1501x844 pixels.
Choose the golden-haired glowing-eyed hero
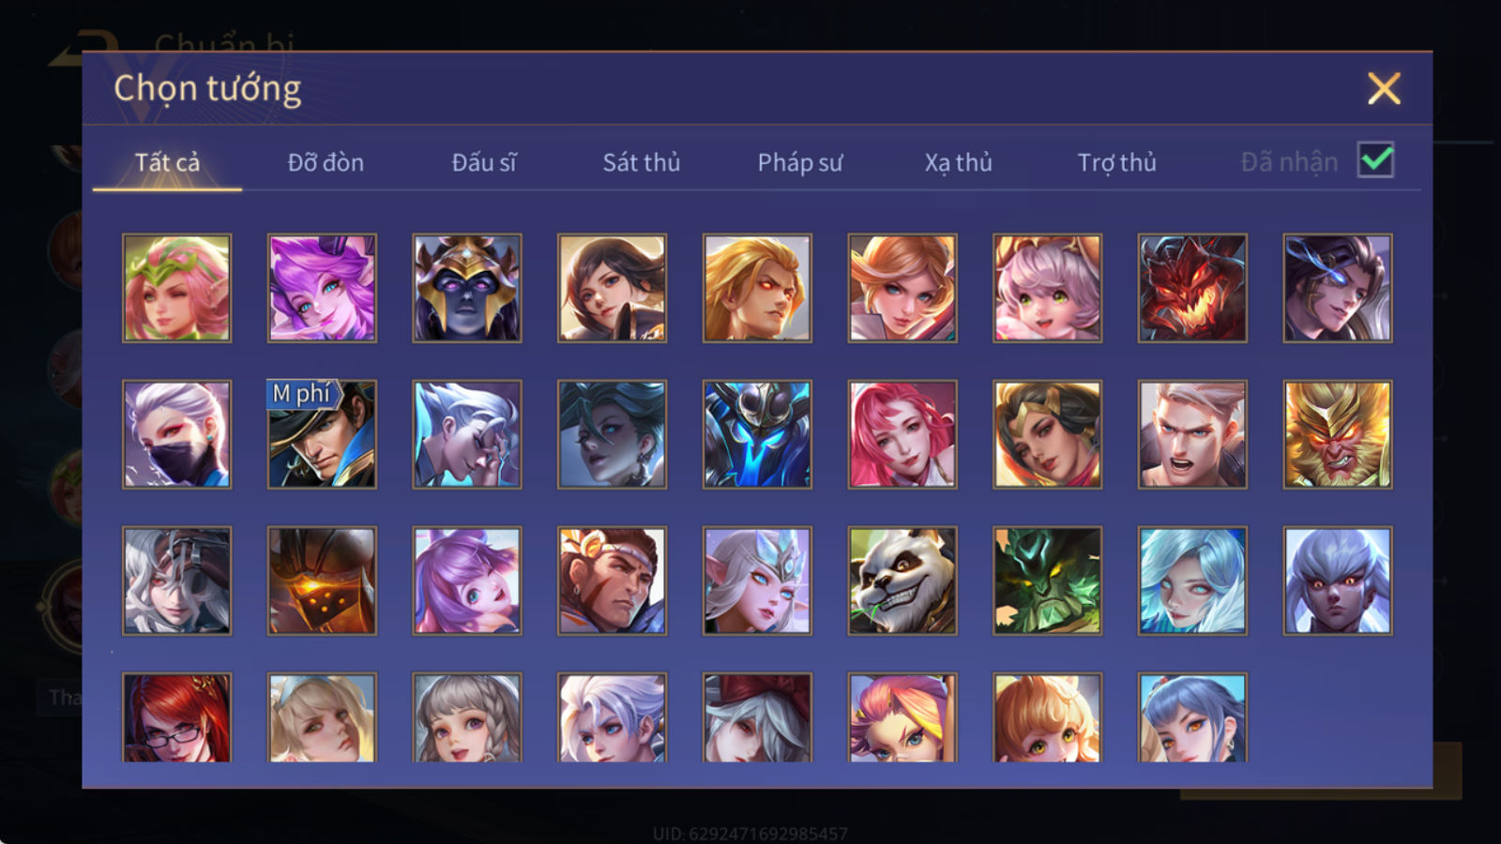[757, 288]
